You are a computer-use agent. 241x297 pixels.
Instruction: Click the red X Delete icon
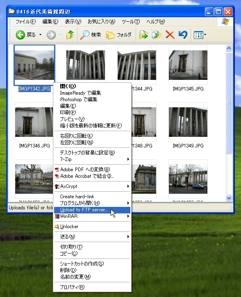click(170, 35)
